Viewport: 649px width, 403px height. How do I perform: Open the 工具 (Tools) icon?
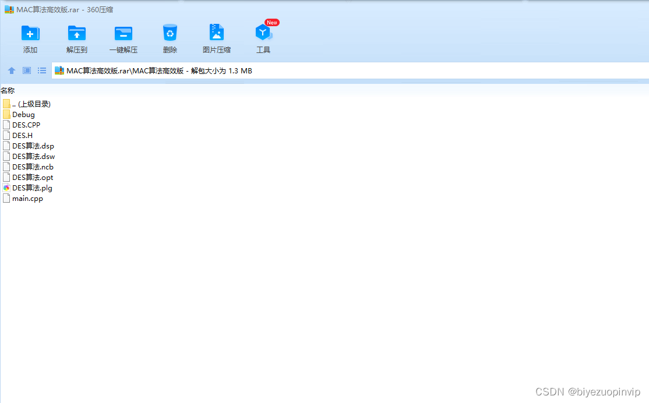coord(263,33)
